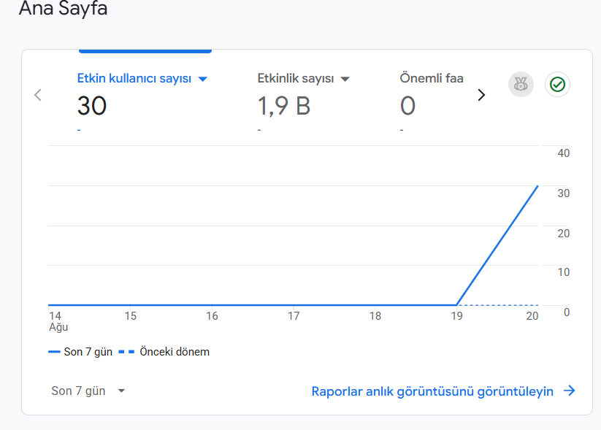The image size is (601, 430).
Task: Expand the Son 7 gün date range dropdown
Action: click(x=88, y=391)
